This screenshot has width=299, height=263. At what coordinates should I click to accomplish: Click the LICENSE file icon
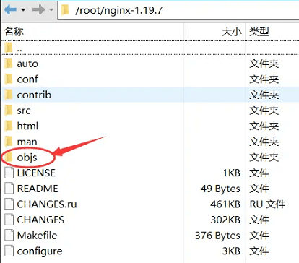click(x=9, y=173)
